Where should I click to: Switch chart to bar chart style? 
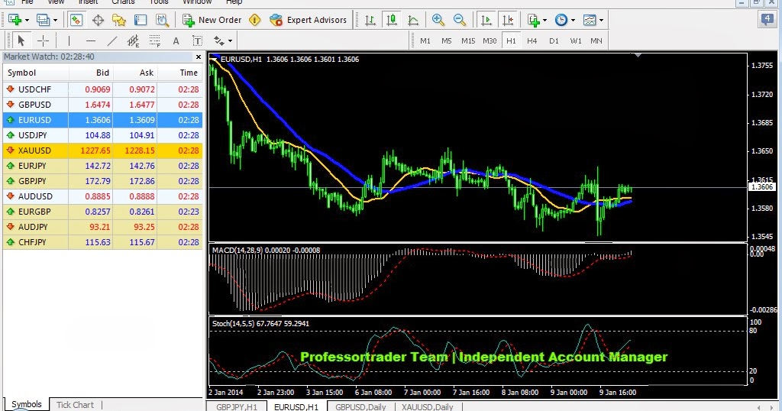point(370,20)
